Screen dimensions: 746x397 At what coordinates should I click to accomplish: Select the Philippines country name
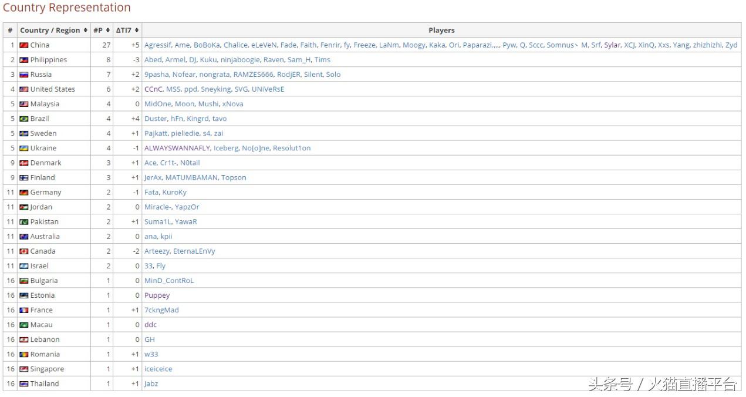coord(49,60)
